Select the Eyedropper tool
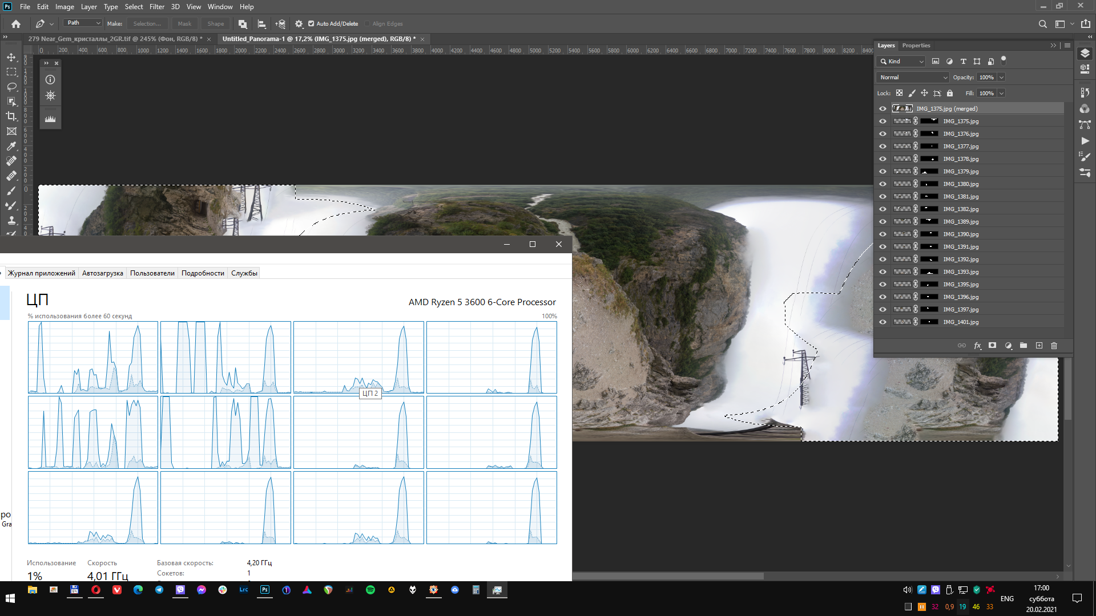The width and height of the screenshot is (1096, 616). pyautogui.click(x=11, y=146)
